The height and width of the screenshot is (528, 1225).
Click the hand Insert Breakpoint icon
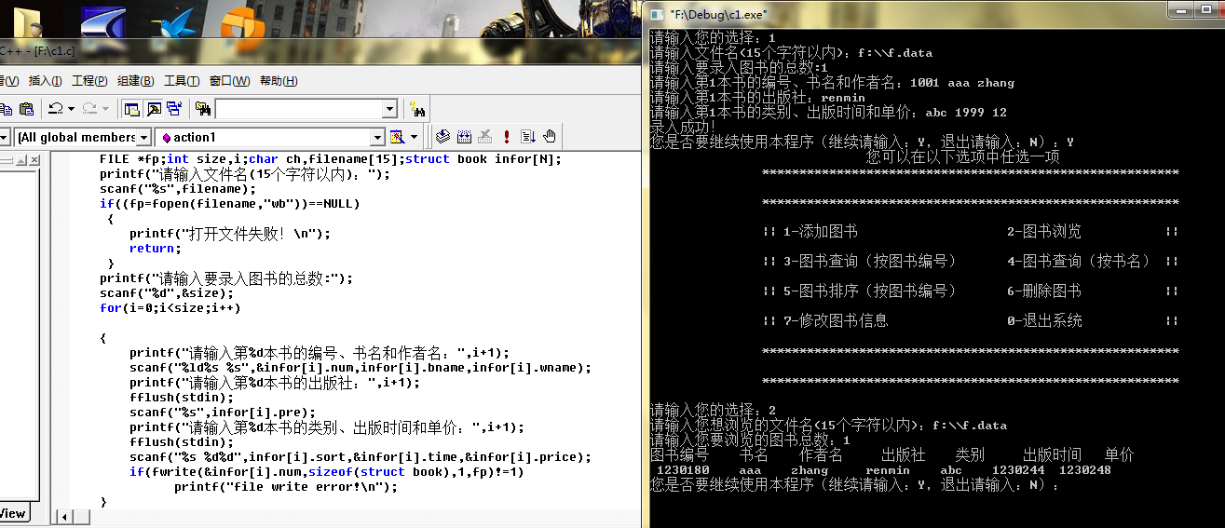550,137
